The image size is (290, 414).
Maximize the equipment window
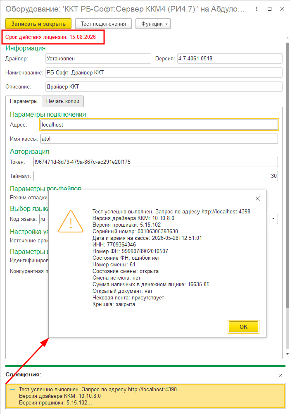(269, 9)
